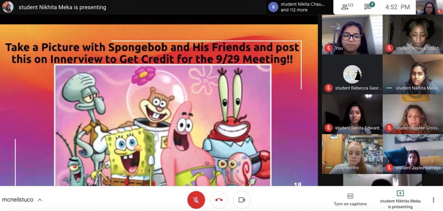The width and height of the screenshot is (443, 211).
Task: Click the 'student Kaylee Gross...' name label
Action: click(x=418, y=128)
